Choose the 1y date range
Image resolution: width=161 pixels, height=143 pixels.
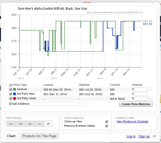pyautogui.click(x=40, y=124)
